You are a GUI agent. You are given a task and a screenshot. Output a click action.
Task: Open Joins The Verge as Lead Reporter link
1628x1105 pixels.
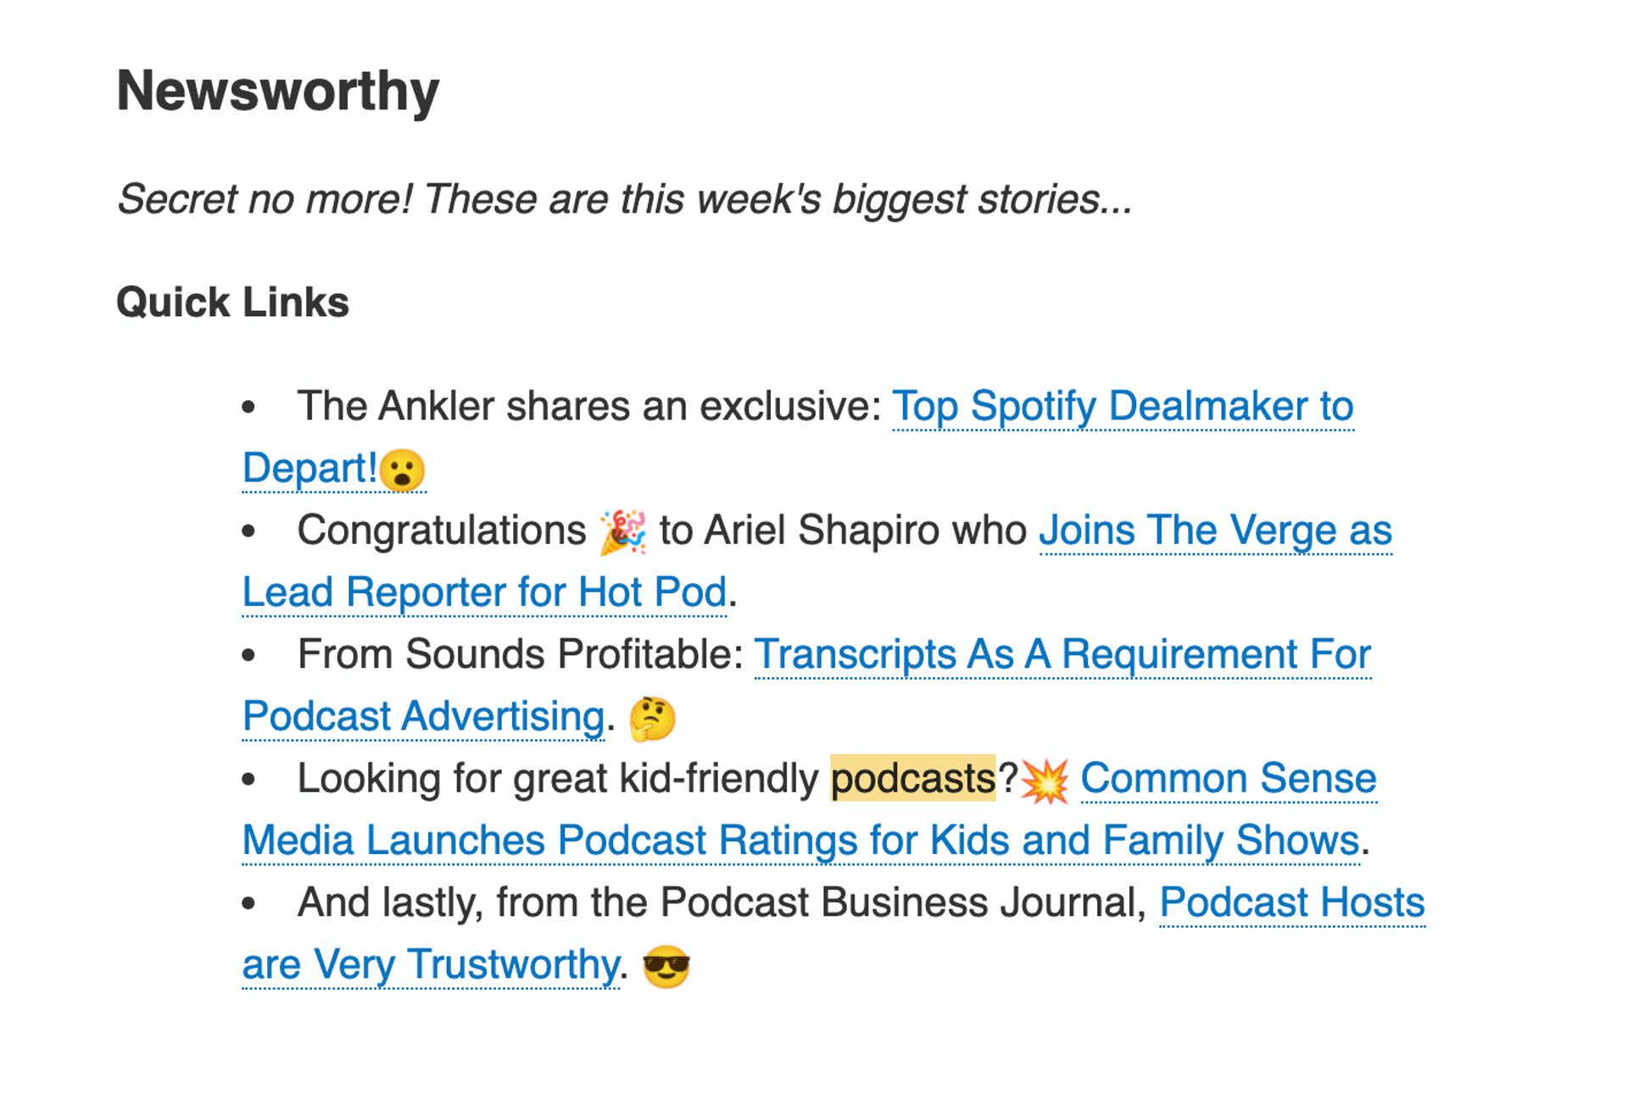coord(1214,531)
